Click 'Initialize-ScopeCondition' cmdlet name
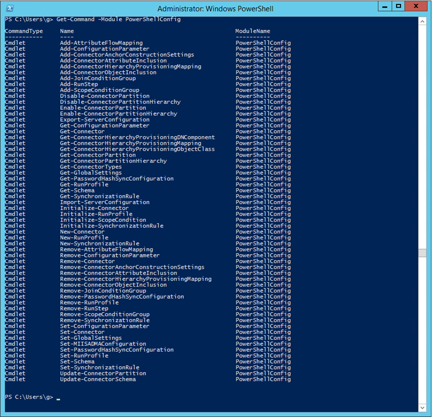The width and height of the screenshot is (432, 417). point(103,220)
